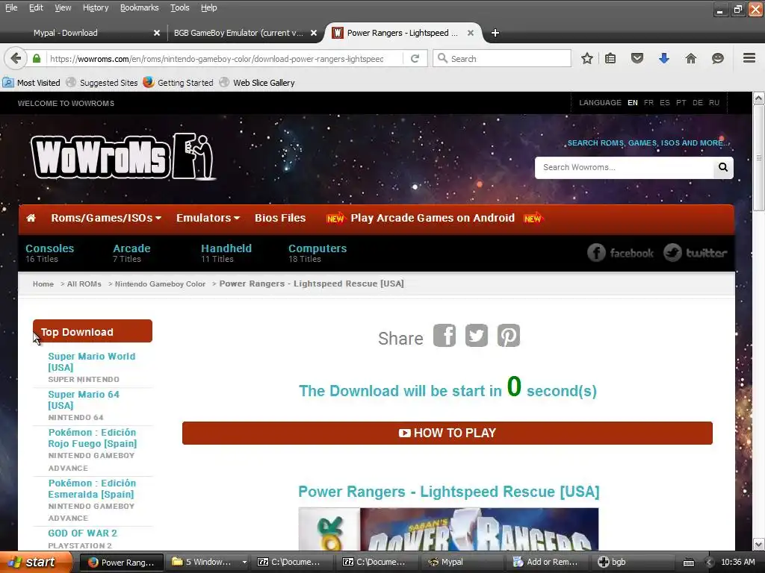
Task: Click the Pocket save icon
Action: click(637, 58)
